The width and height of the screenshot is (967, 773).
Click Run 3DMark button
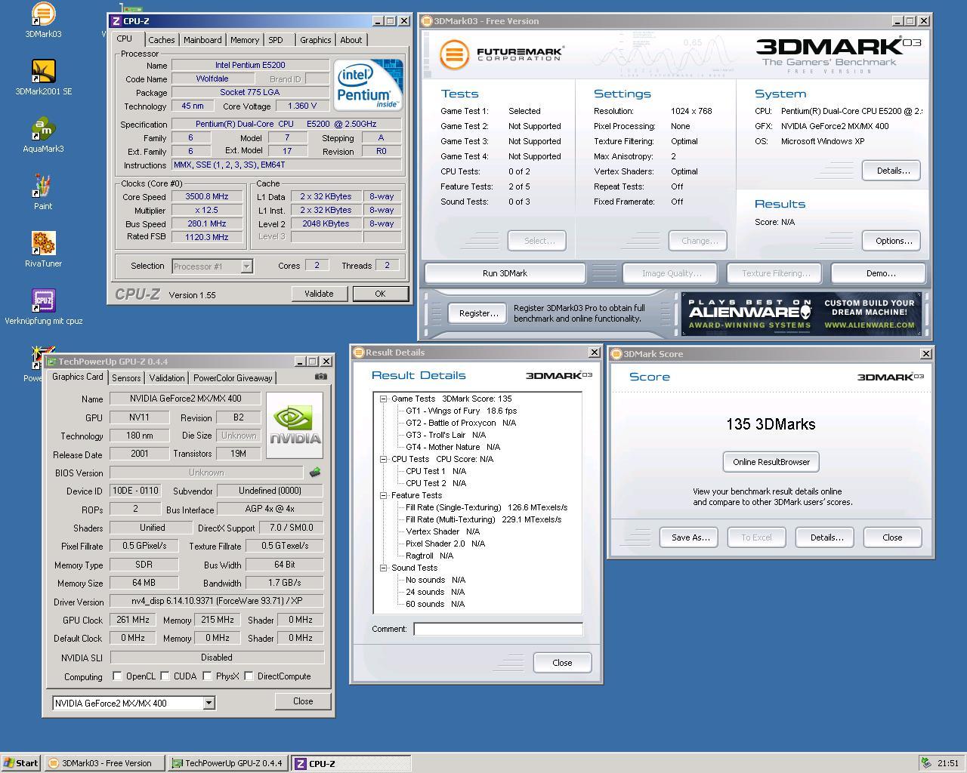pos(505,273)
